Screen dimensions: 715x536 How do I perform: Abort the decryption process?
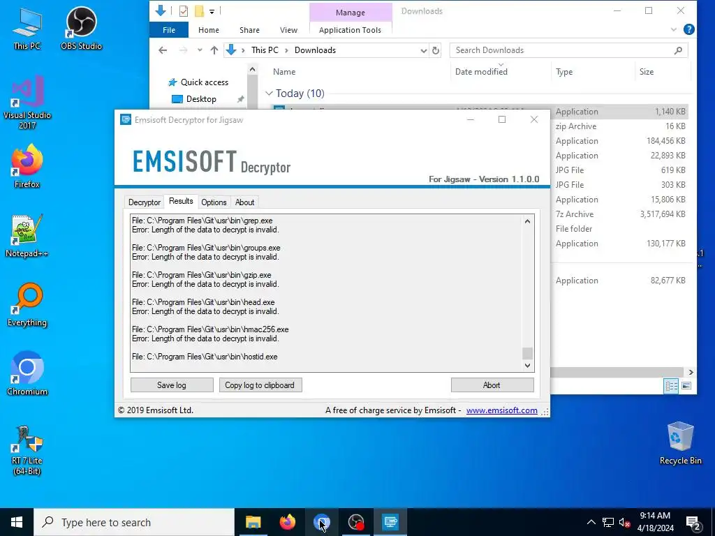(492, 385)
